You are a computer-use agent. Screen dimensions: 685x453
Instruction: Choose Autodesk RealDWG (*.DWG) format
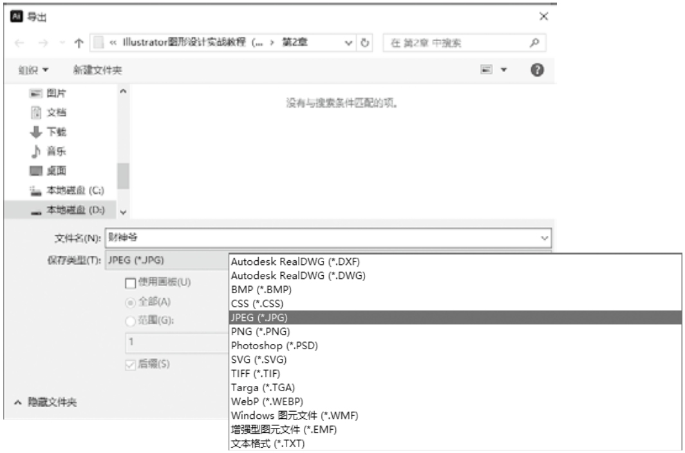point(455,276)
